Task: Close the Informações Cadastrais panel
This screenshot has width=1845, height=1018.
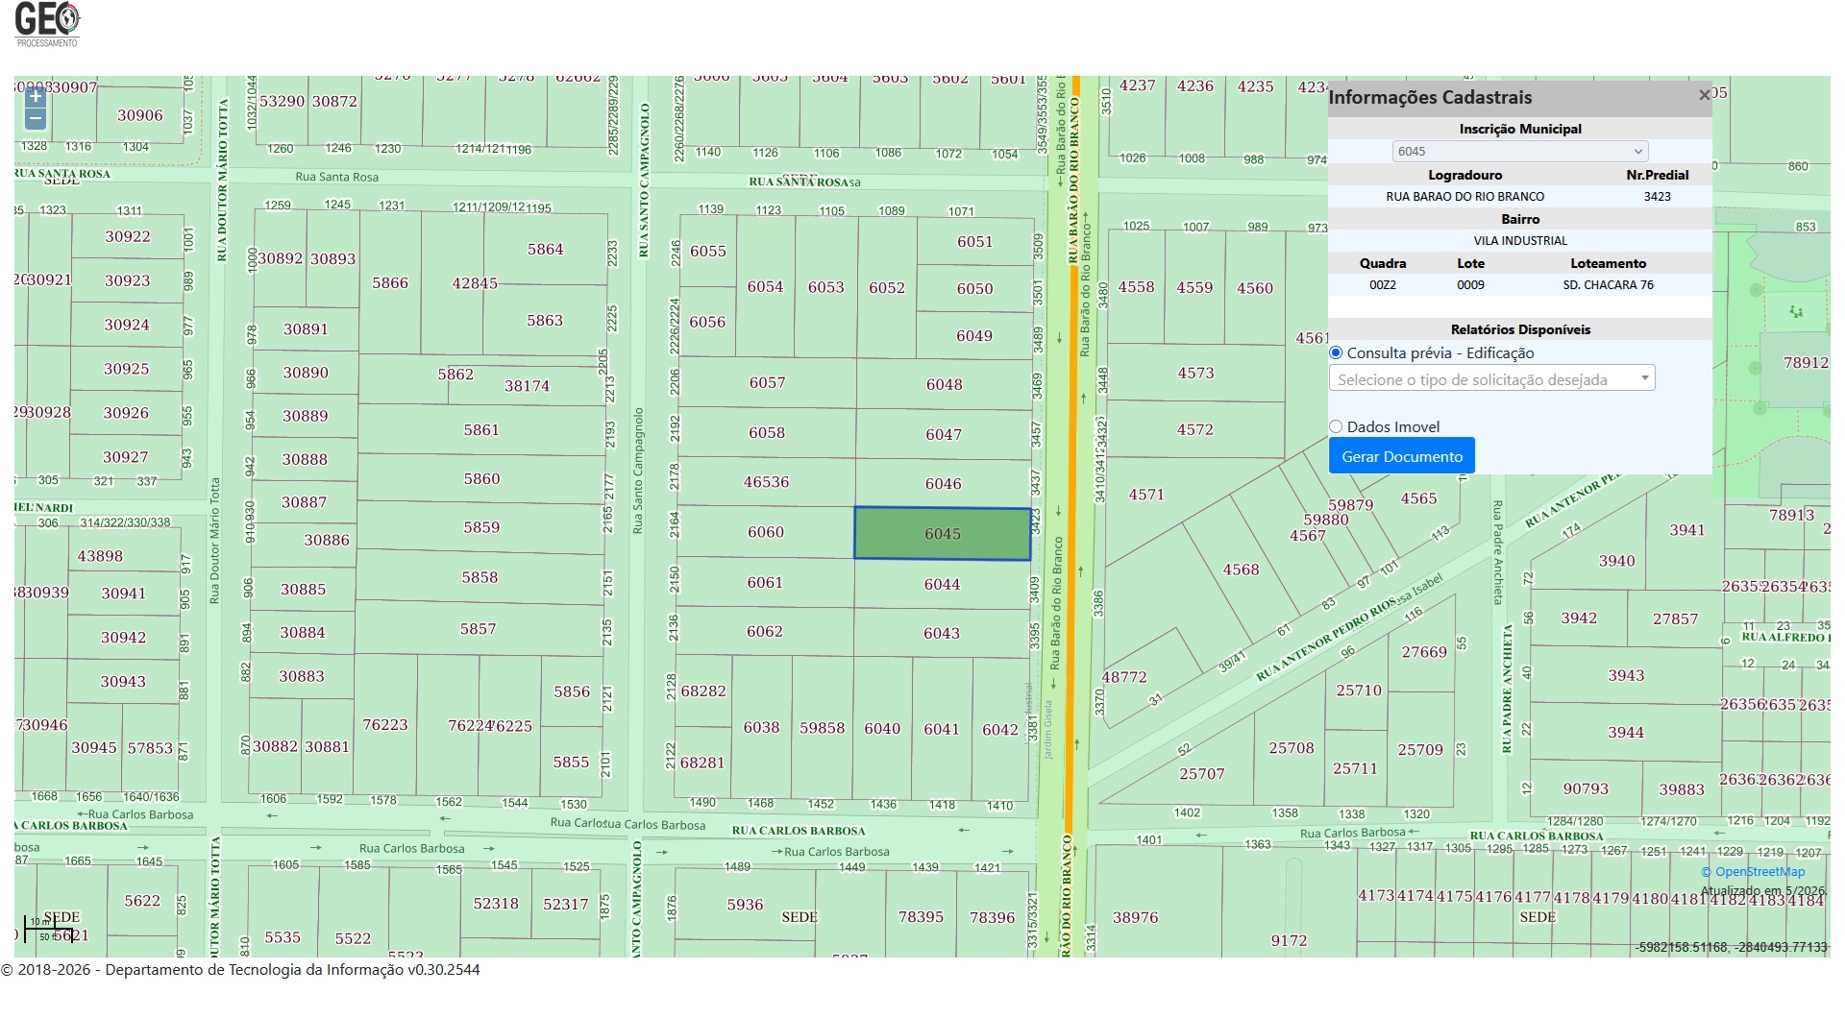Action: [1704, 95]
